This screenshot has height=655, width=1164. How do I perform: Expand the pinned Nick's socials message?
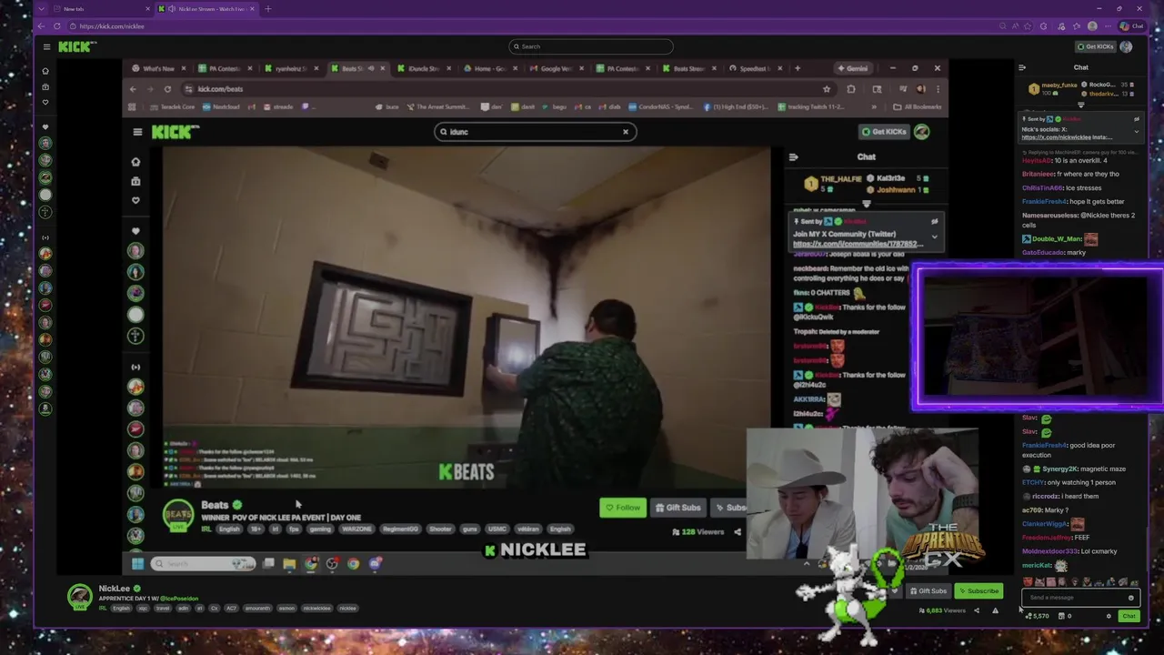(x=1136, y=131)
